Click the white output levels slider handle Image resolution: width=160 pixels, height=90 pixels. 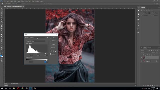46,60
